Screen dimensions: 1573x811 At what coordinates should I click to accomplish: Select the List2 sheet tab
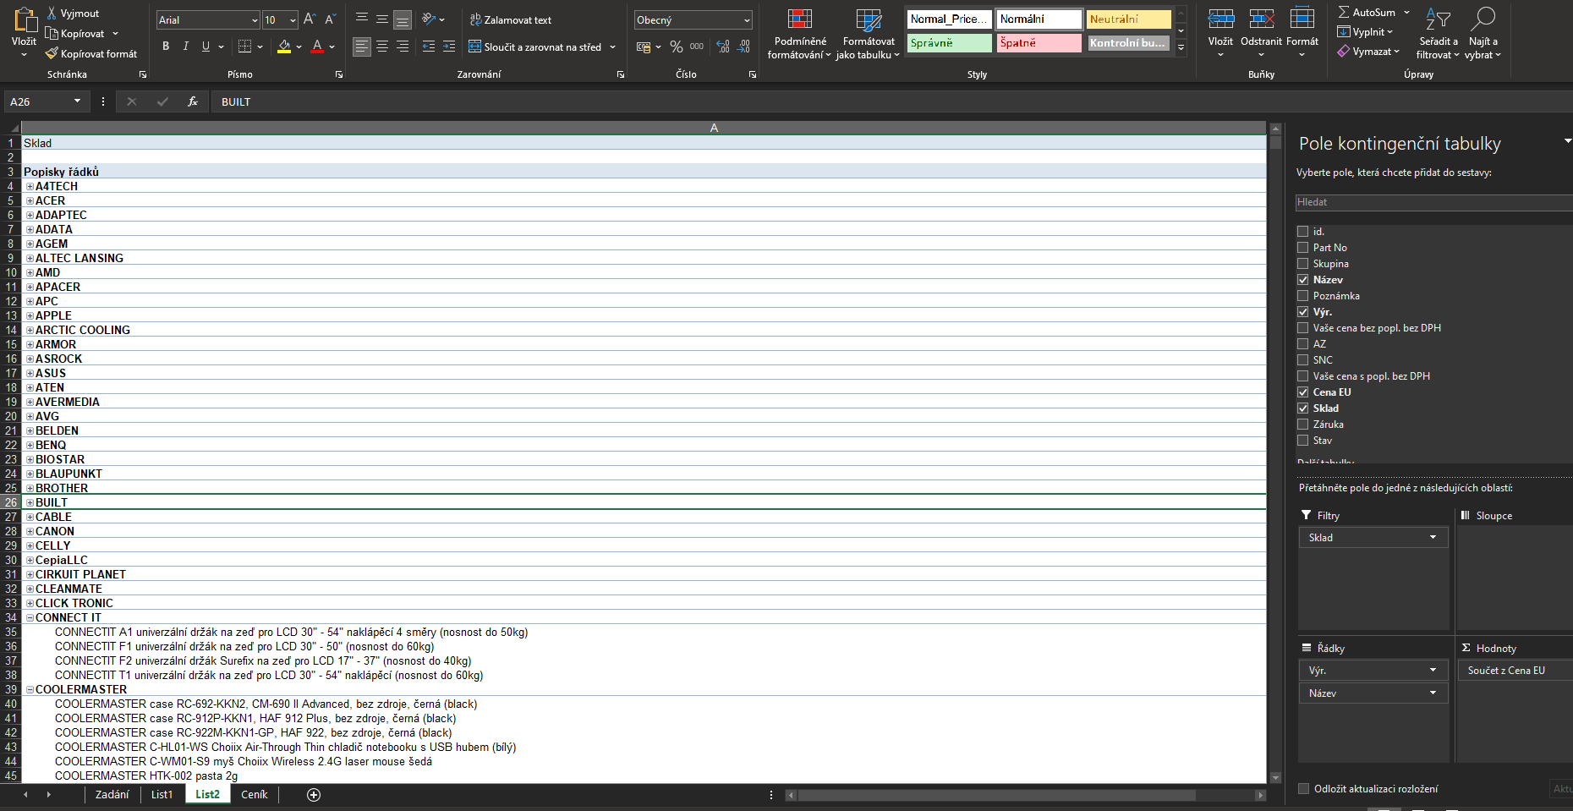[x=207, y=795]
